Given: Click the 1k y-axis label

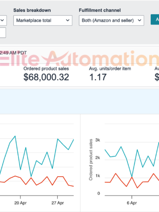Looking at the screenshot, I should 98,176.
